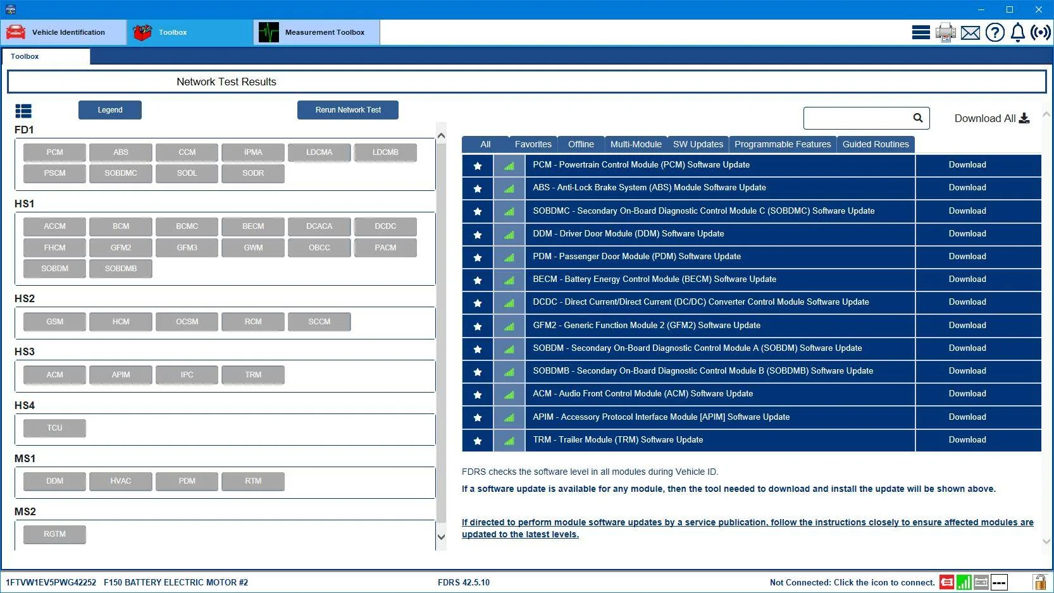Open the Vehicle Identification tab
The width and height of the screenshot is (1054, 593).
pos(64,32)
